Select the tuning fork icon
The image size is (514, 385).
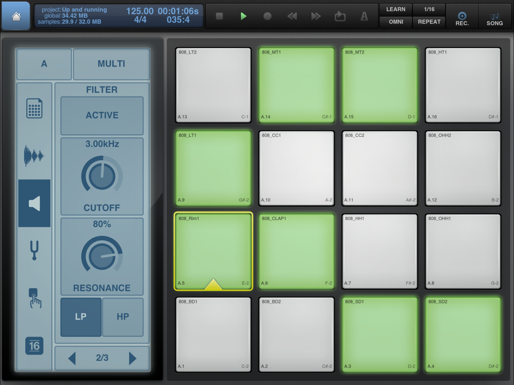[34, 251]
